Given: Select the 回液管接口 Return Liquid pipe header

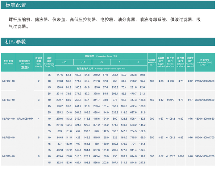Looking at the screenshot, I should tap(190, 62).
